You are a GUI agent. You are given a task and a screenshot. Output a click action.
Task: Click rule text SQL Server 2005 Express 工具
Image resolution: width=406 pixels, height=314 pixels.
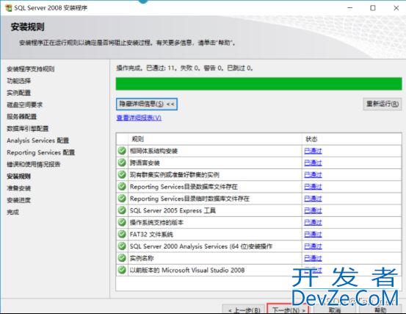point(173,210)
